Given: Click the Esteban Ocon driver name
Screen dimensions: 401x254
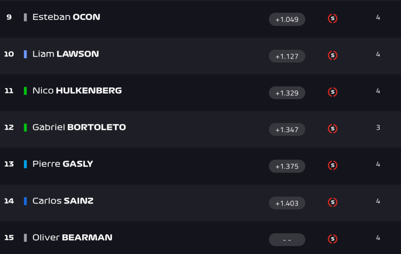Looking at the screenshot, I should pos(66,17).
